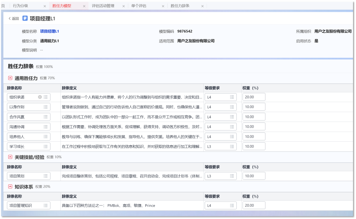The height and width of the screenshot is (219, 356).
Task: Click the weight field for 组织承诺
Action: coord(253,97)
